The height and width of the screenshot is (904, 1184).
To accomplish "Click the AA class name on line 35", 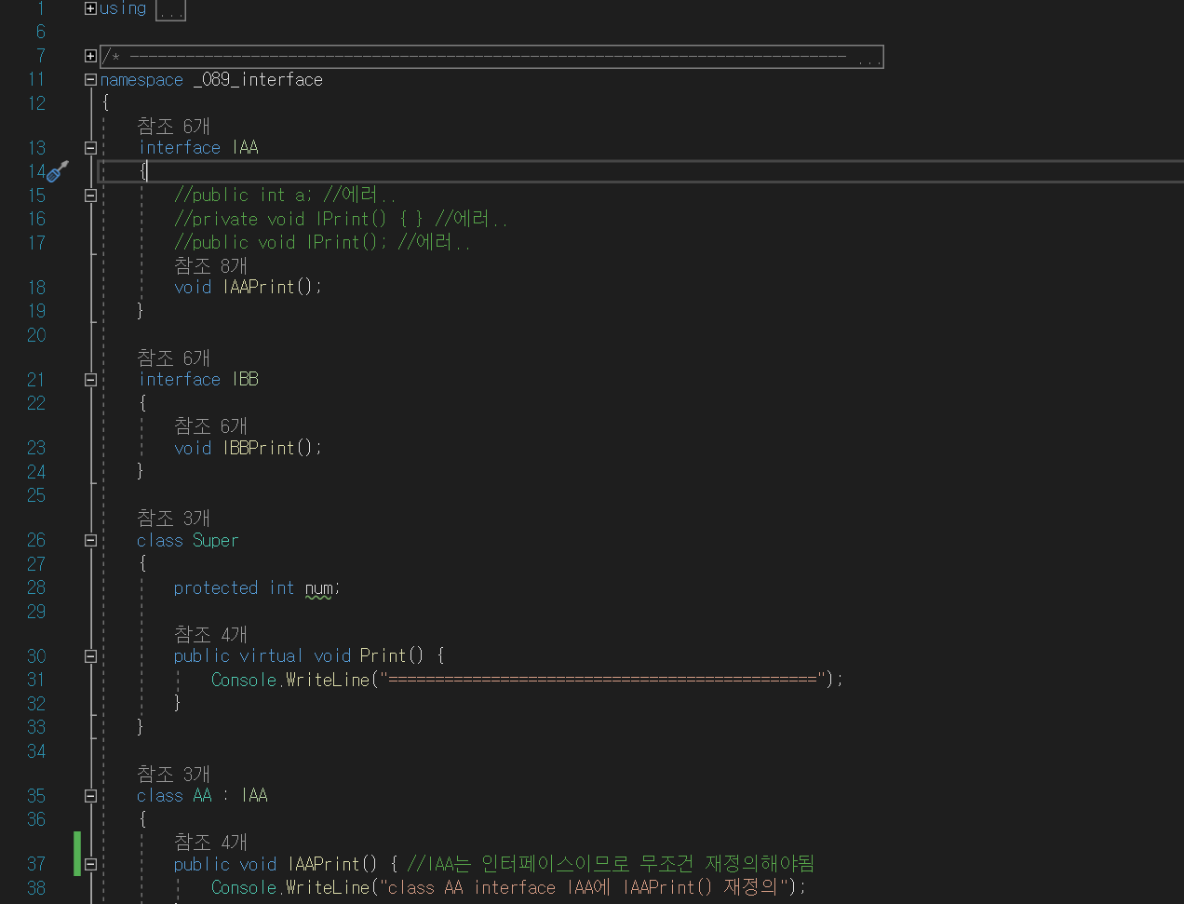I will 202,796.
